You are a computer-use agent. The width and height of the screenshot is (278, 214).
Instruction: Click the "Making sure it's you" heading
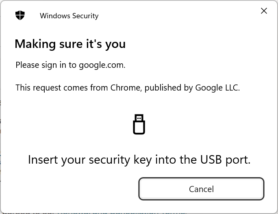(70, 44)
